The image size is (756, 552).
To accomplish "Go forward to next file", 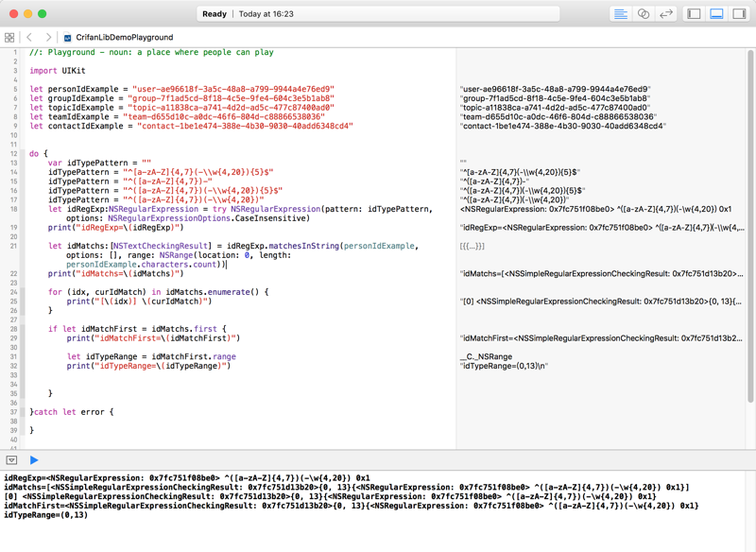I will click(x=48, y=37).
